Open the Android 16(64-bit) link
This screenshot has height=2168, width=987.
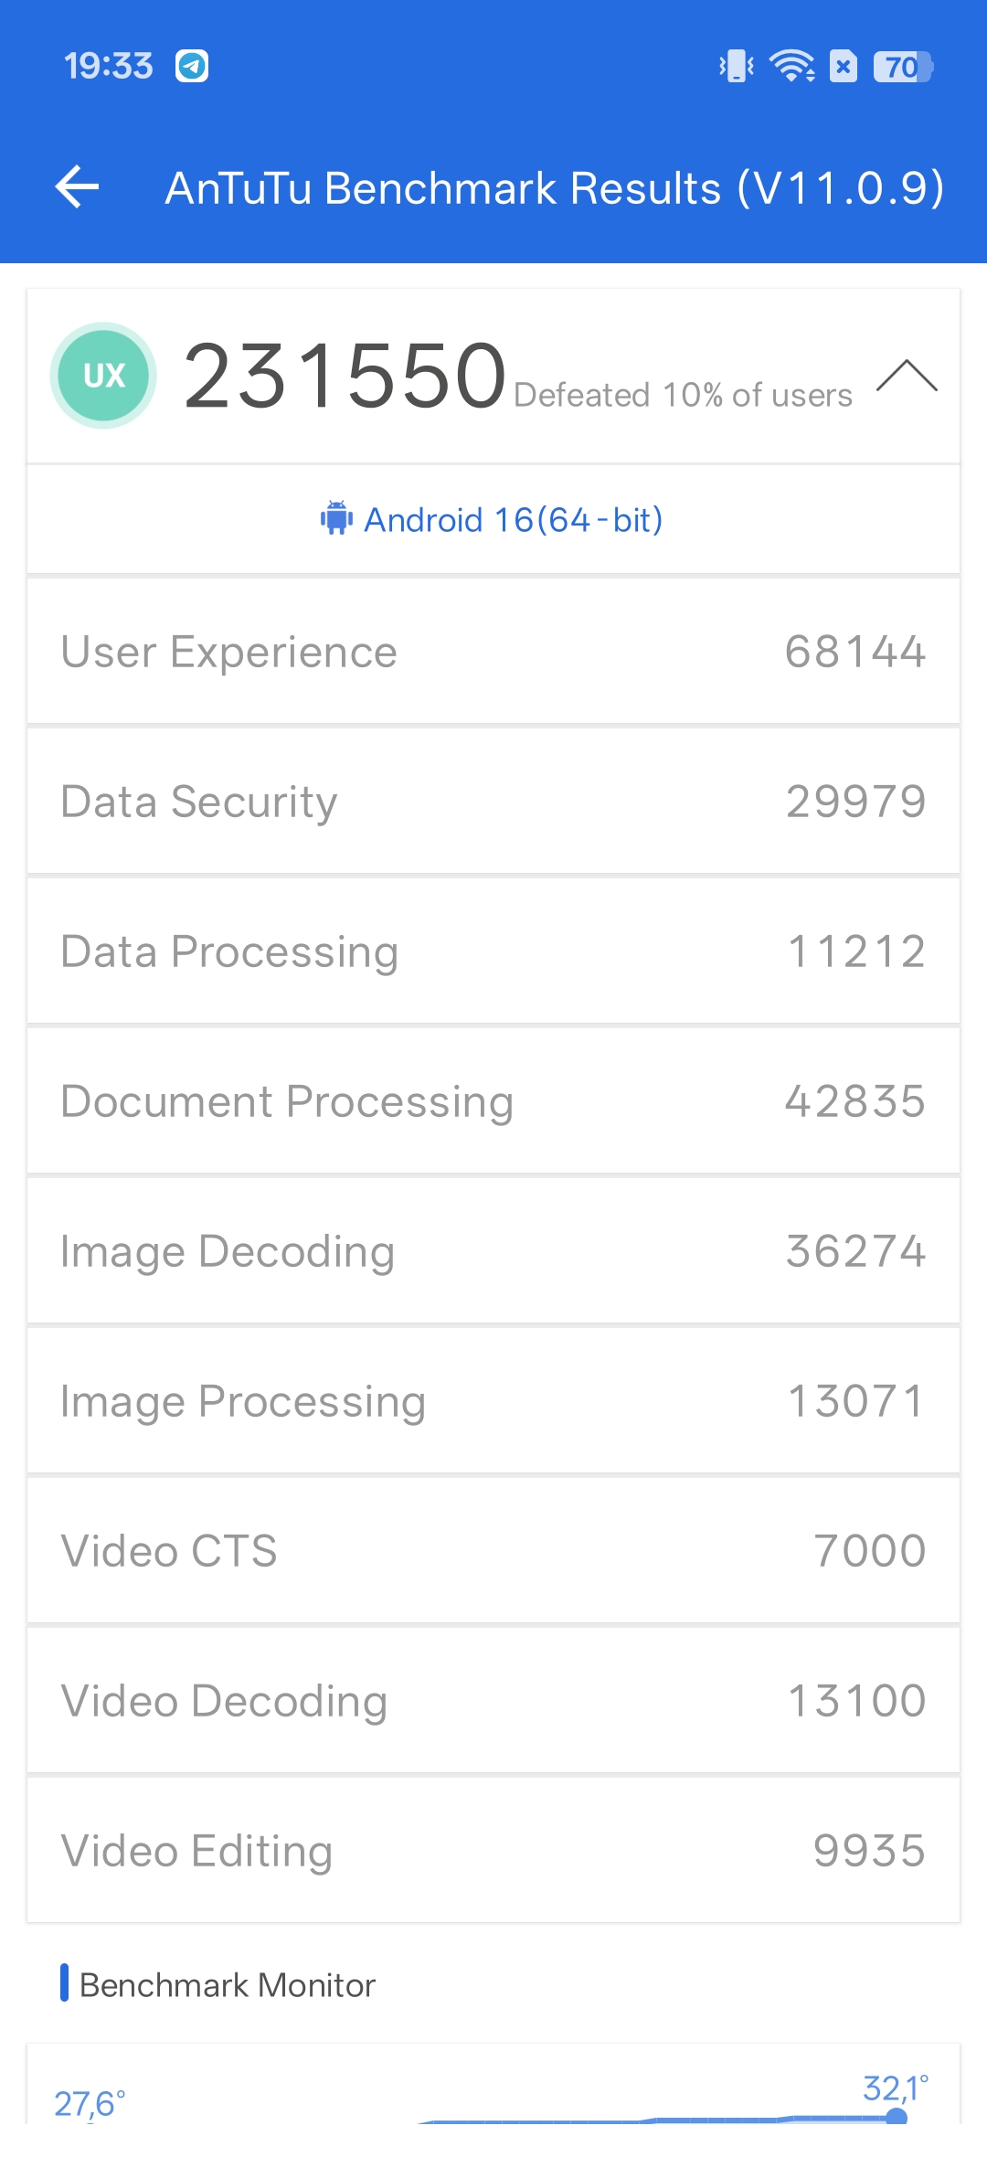pos(513,520)
